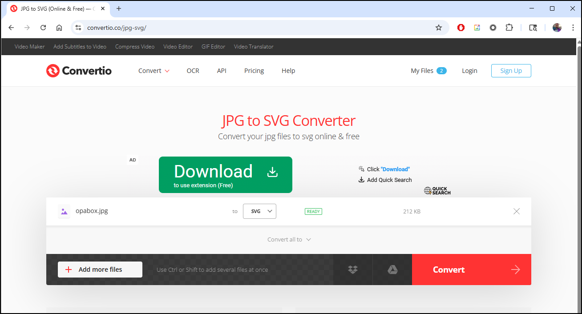Click the blue "Download" text link

point(395,169)
